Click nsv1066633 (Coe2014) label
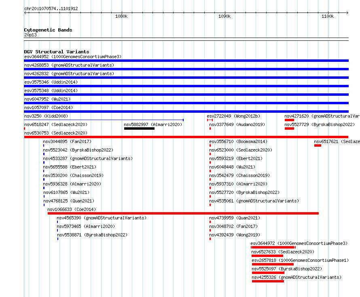The height and width of the screenshot is (297, 360). click(x=72, y=209)
